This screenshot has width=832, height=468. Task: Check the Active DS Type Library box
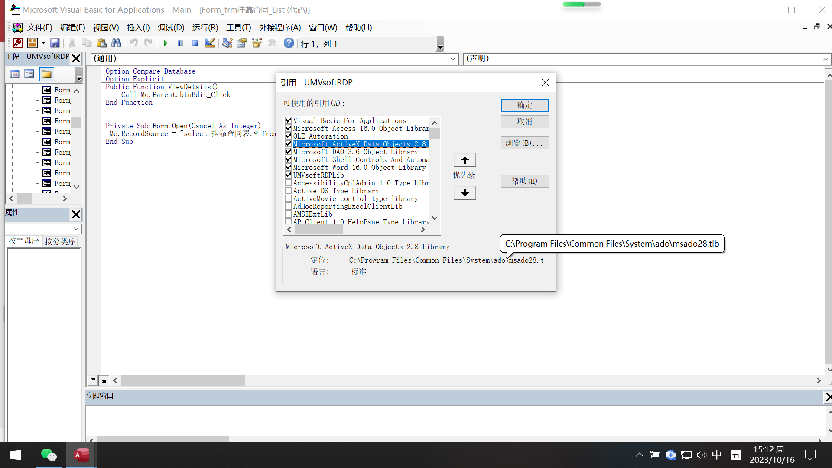[288, 190]
